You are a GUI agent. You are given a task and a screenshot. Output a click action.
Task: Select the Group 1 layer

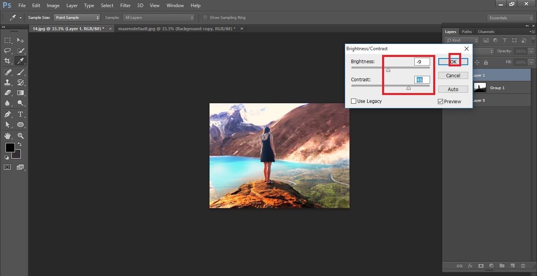(497, 88)
